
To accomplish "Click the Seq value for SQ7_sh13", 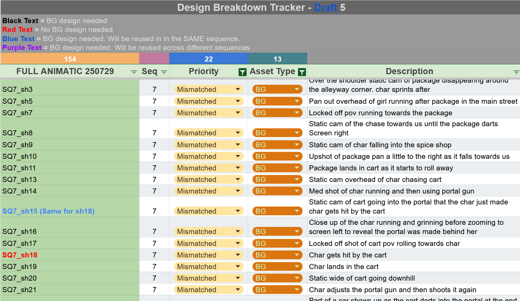I will pyautogui.click(x=154, y=180).
